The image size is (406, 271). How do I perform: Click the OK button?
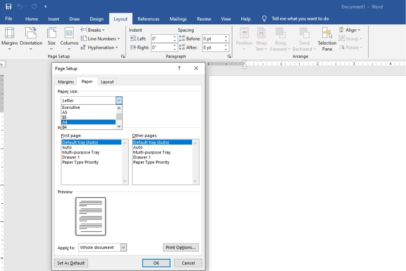156,263
